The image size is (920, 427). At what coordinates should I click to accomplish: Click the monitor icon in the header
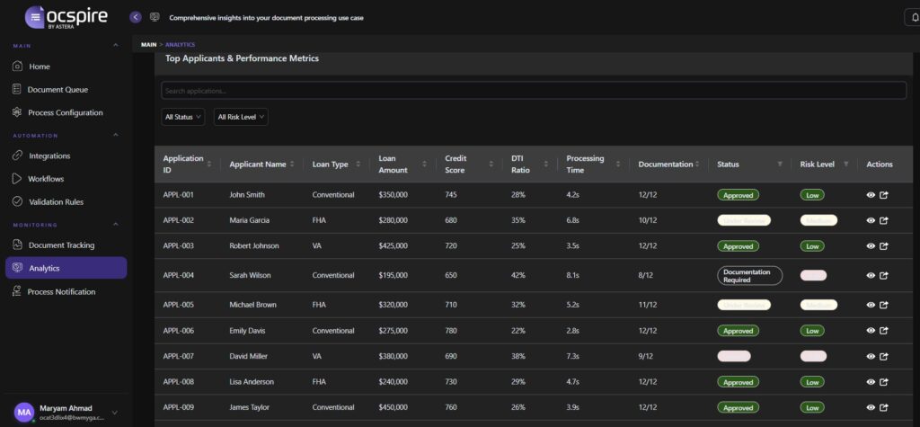click(155, 17)
